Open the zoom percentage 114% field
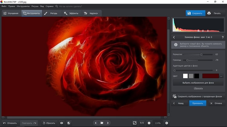 [x=158, y=123]
